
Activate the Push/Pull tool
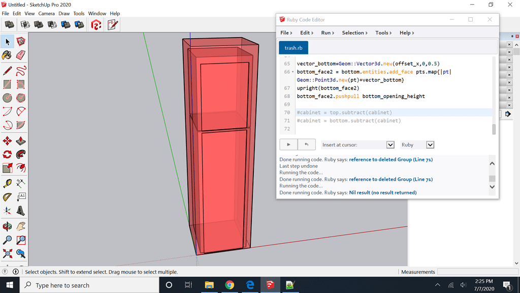[20, 141]
